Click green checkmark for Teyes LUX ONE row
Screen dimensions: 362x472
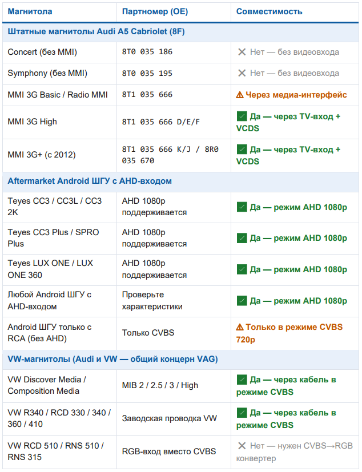(x=242, y=269)
